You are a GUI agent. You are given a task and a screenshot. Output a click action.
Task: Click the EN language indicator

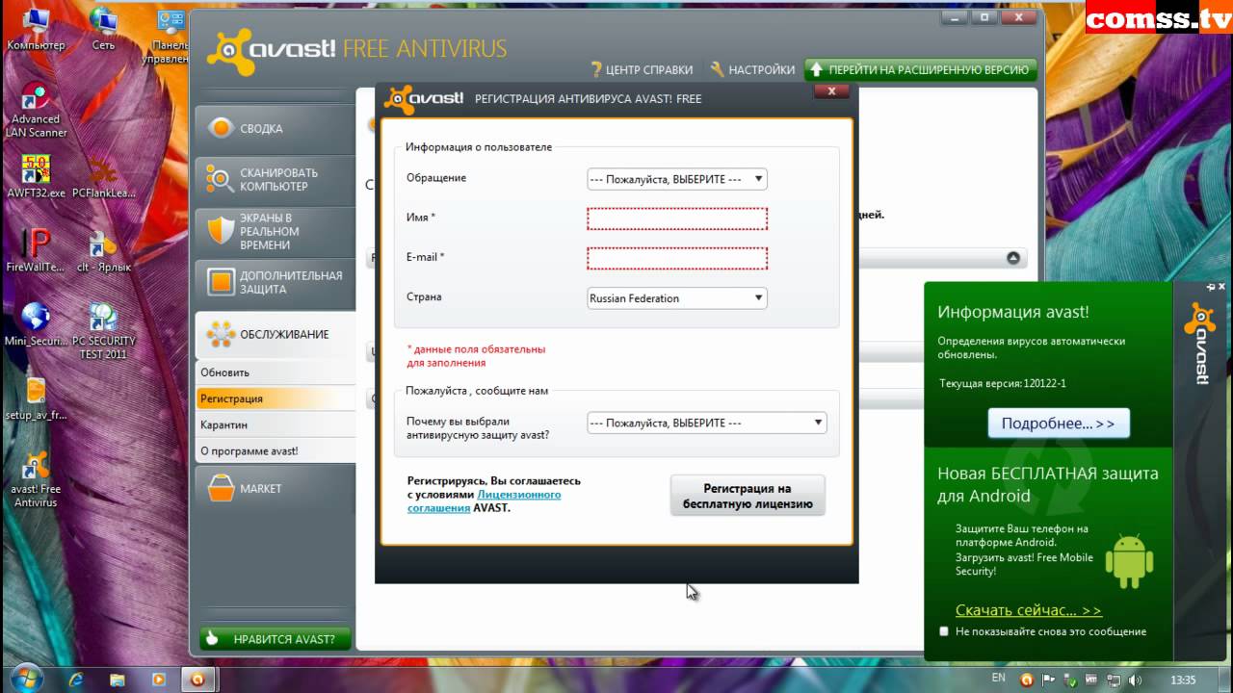[998, 679]
